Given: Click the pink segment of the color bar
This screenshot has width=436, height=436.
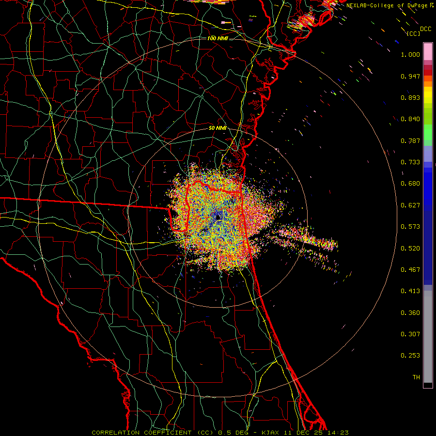Looking at the screenshot, I should click(x=428, y=52).
